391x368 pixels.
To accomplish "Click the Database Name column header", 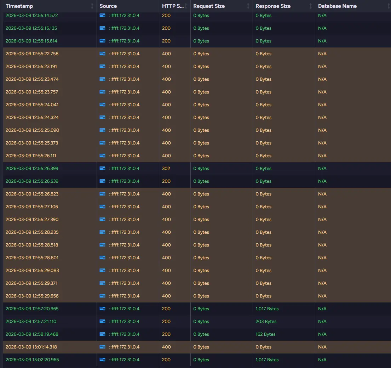I will pos(337,6).
